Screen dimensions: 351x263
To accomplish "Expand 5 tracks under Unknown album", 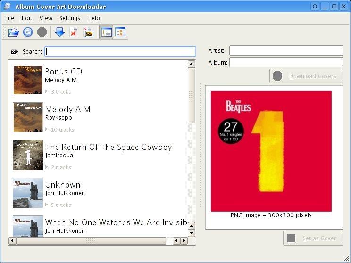I will coord(47,205).
